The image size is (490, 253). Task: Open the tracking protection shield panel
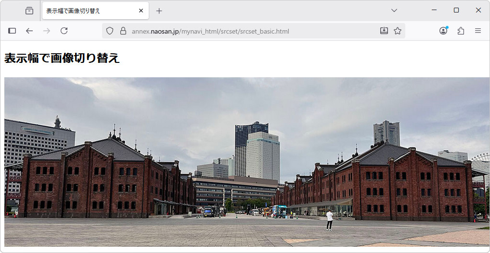110,31
